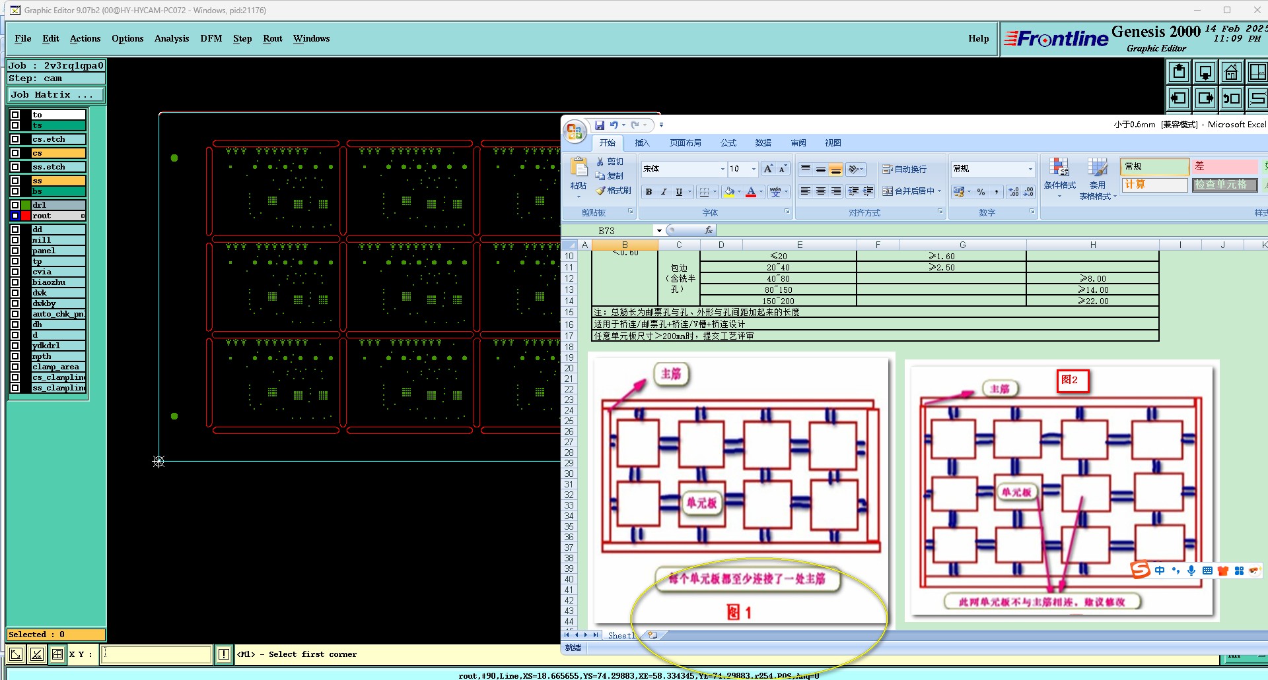Save the Excel workbook with the floppy icon

600,125
